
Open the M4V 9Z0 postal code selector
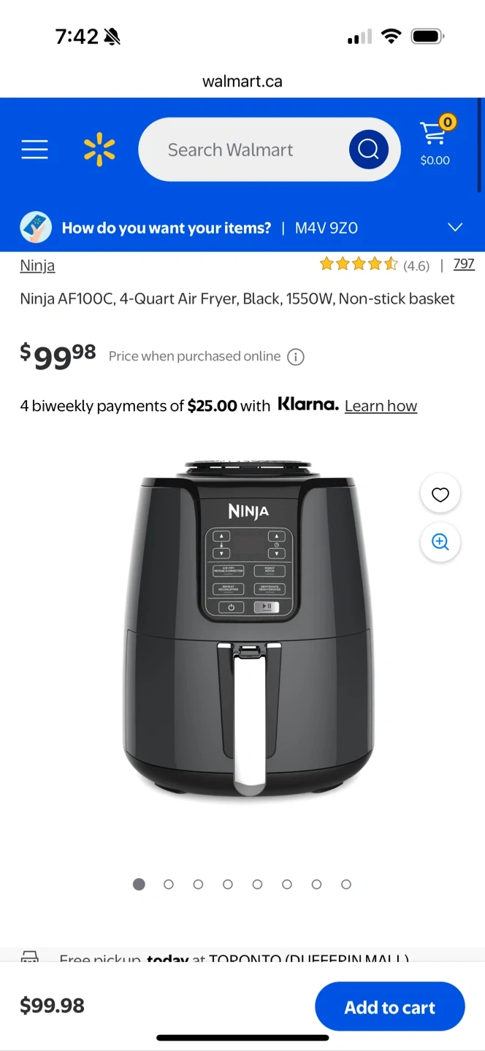326,228
